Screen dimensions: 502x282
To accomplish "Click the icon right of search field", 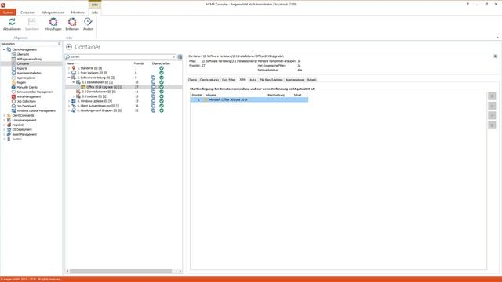I will click(x=180, y=57).
